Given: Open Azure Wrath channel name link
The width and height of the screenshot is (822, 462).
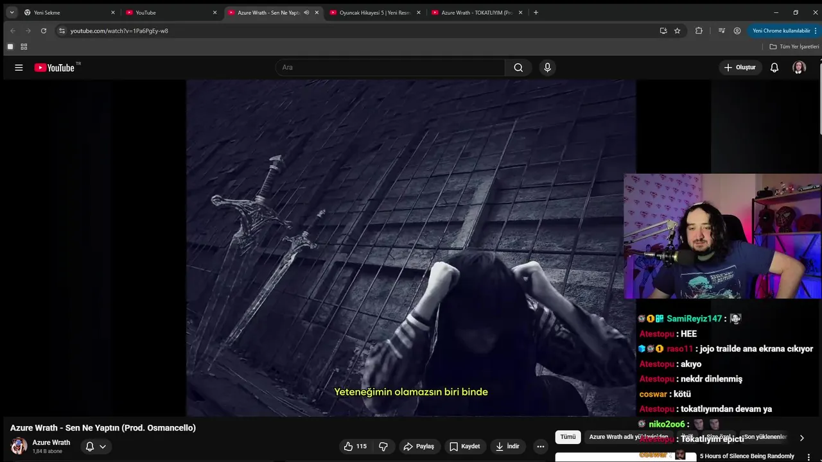Looking at the screenshot, I should tap(51, 443).
